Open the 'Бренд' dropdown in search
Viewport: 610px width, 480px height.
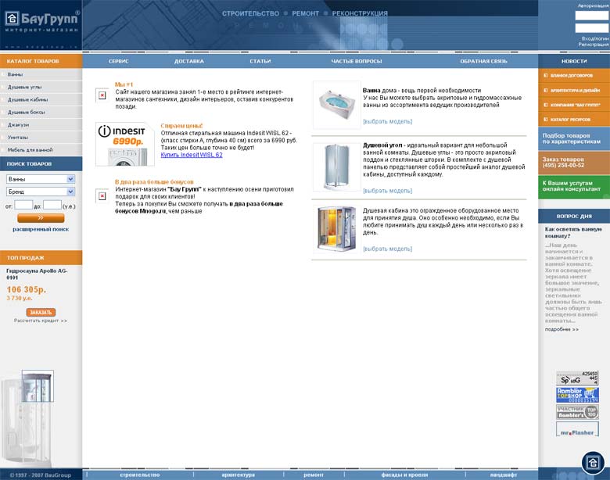point(41,192)
